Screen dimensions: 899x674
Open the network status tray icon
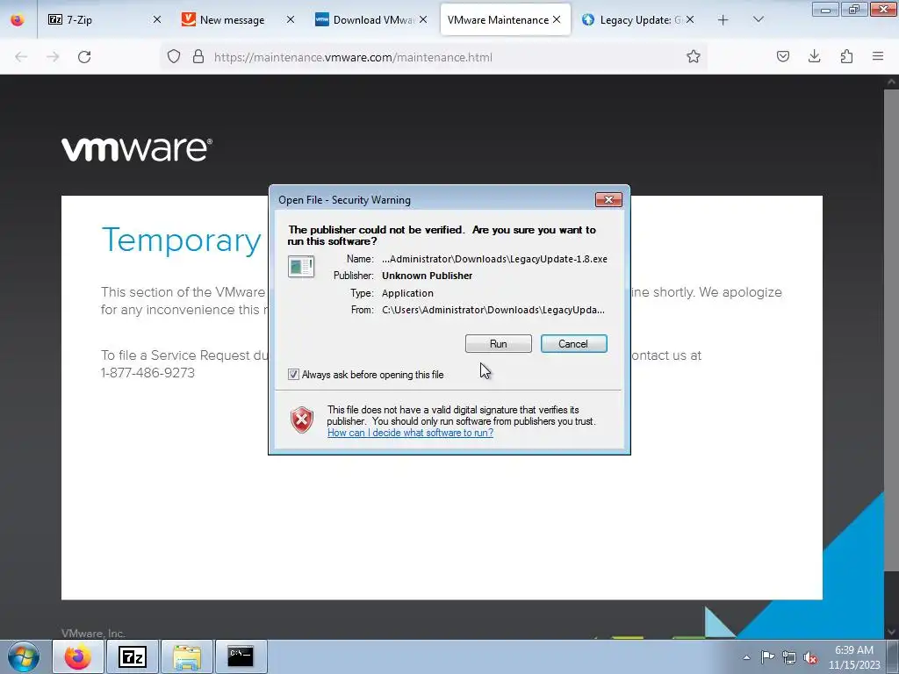pyautogui.click(x=789, y=657)
